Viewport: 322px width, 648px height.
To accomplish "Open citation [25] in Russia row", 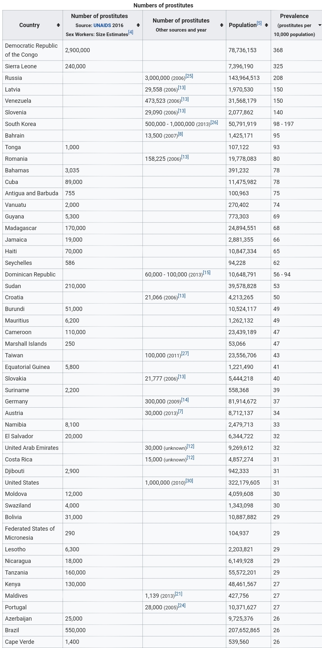I will click(x=189, y=76).
